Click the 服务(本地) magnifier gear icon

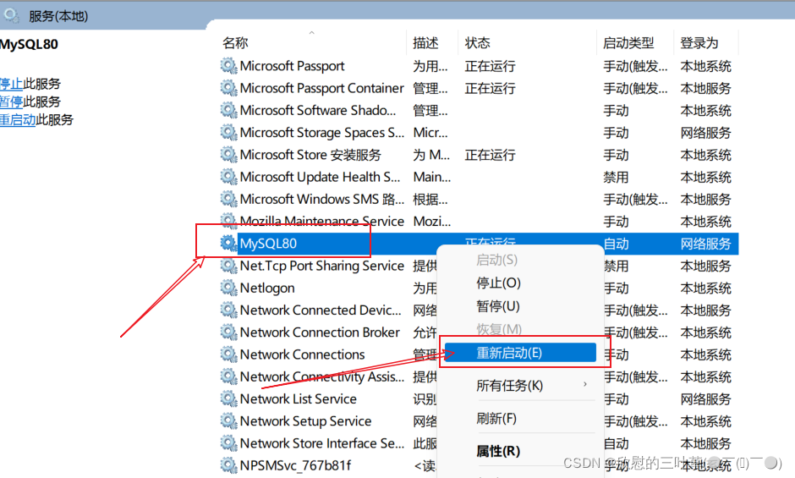[x=11, y=16]
